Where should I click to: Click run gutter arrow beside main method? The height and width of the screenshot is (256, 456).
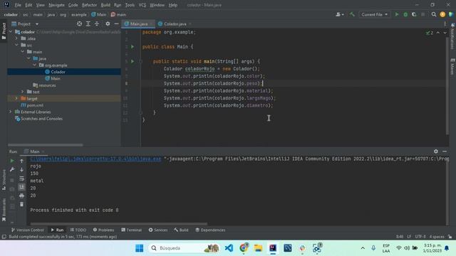pyautogui.click(x=133, y=61)
